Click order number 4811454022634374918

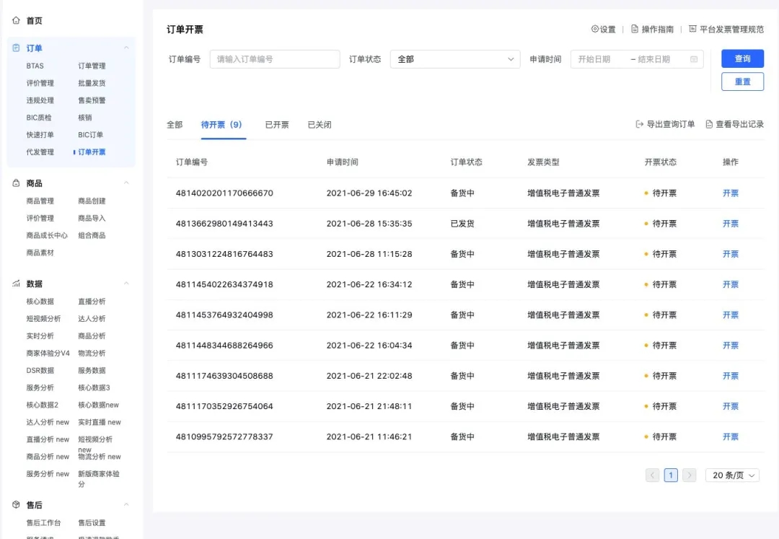click(224, 284)
